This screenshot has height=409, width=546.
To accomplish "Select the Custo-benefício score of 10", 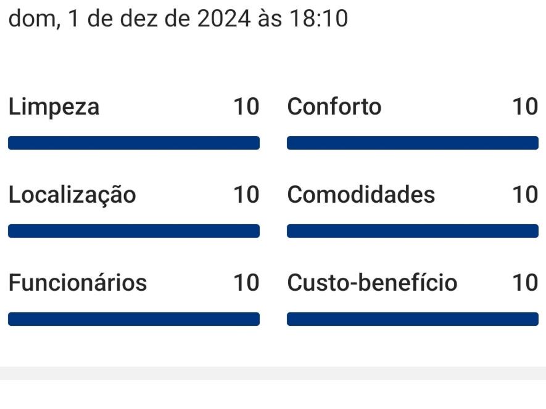I will click(525, 283).
